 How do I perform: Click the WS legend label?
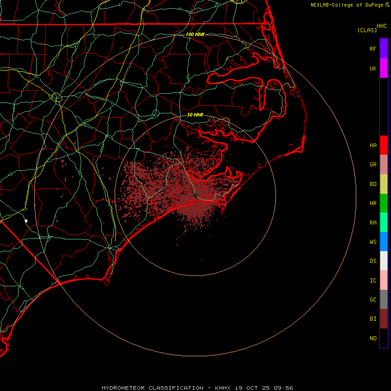coord(373,242)
